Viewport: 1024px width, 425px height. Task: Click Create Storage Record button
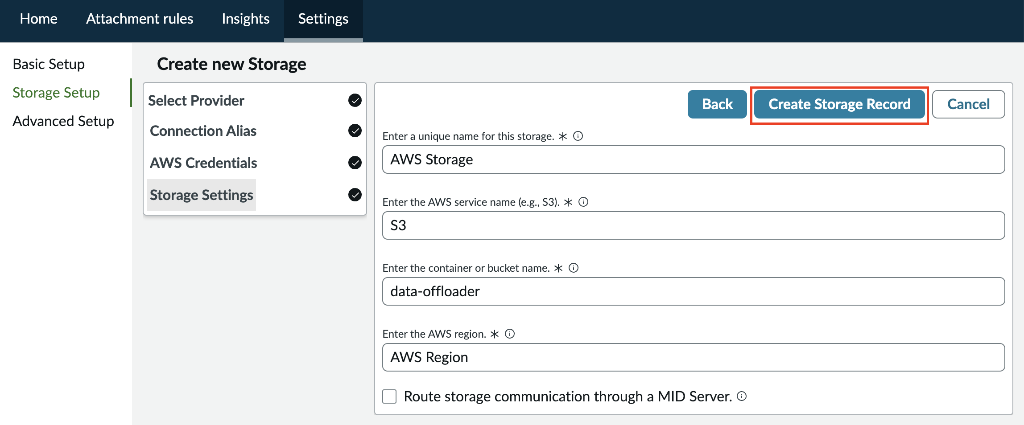(x=839, y=104)
